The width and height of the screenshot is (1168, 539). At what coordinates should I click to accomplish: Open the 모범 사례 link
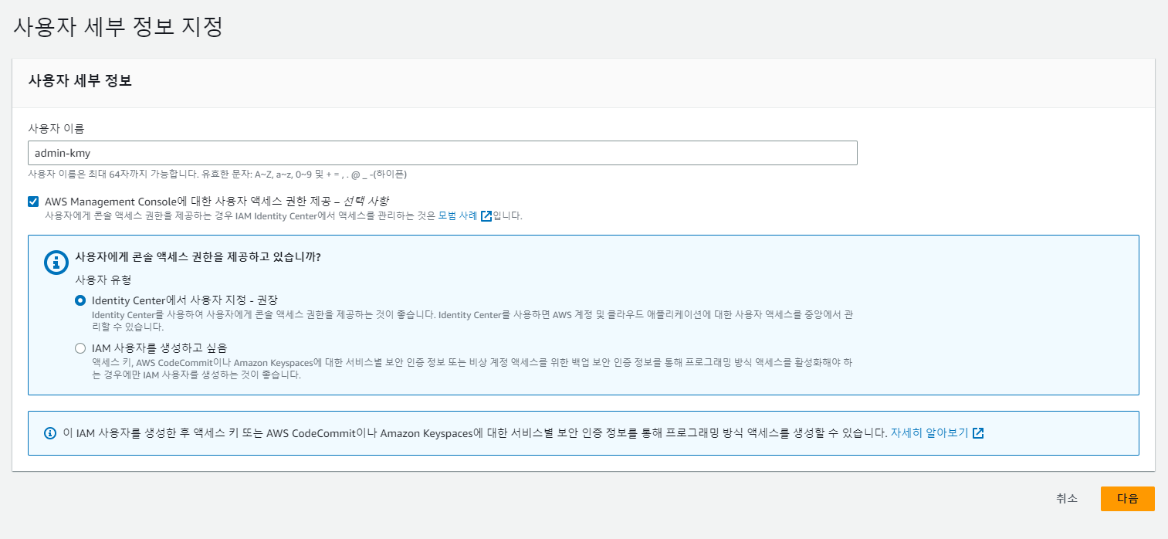coord(458,216)
